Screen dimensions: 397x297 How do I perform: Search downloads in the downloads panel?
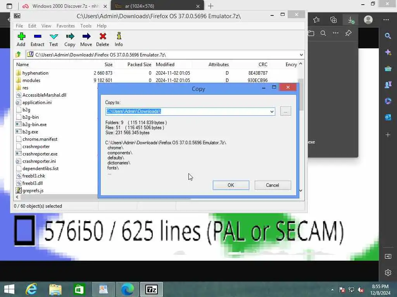[x=323, y=33]
